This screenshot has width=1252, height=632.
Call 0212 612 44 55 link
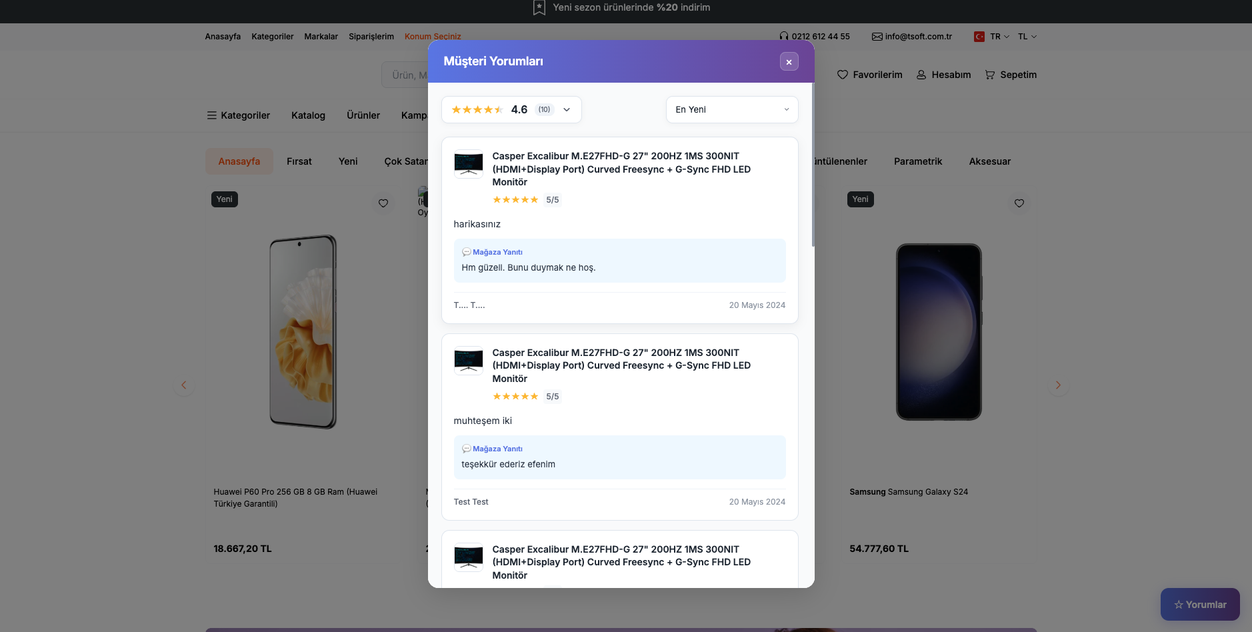click(821, 37)
